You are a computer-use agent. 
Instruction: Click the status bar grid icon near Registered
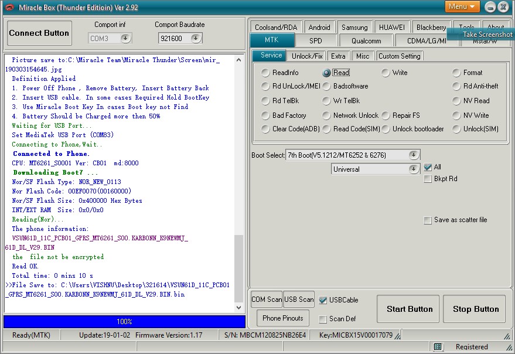tap(438, 347)
